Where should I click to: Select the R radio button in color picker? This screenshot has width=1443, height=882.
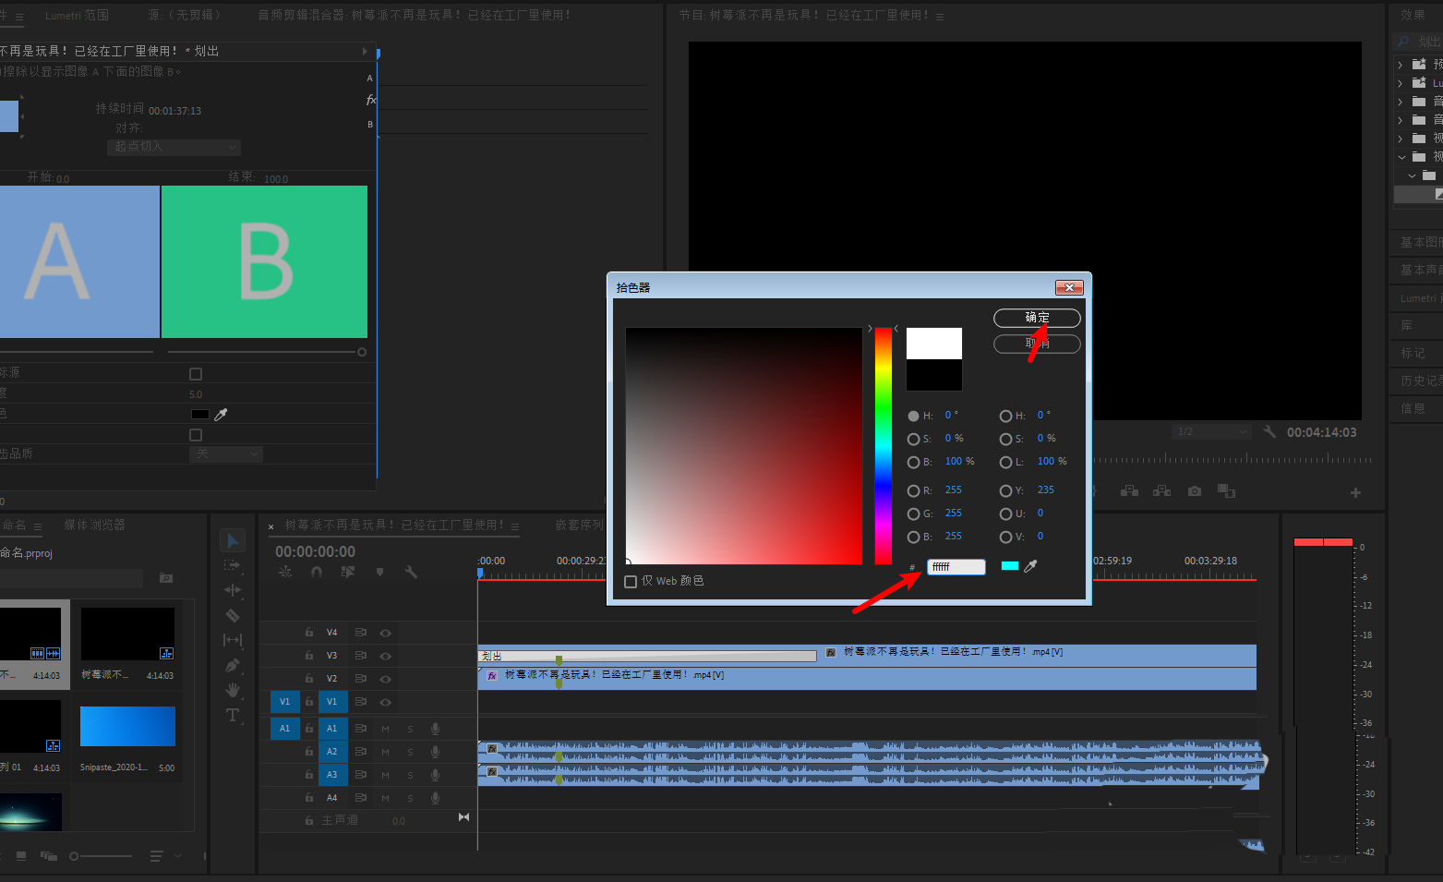click(x=913, y=490)
